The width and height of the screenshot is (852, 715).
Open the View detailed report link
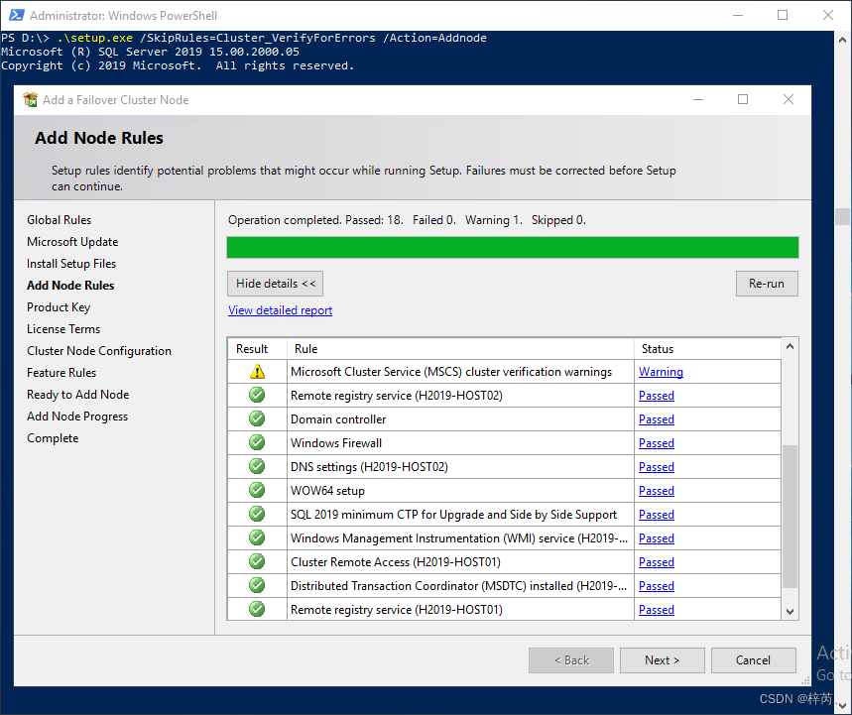(280, 309)
